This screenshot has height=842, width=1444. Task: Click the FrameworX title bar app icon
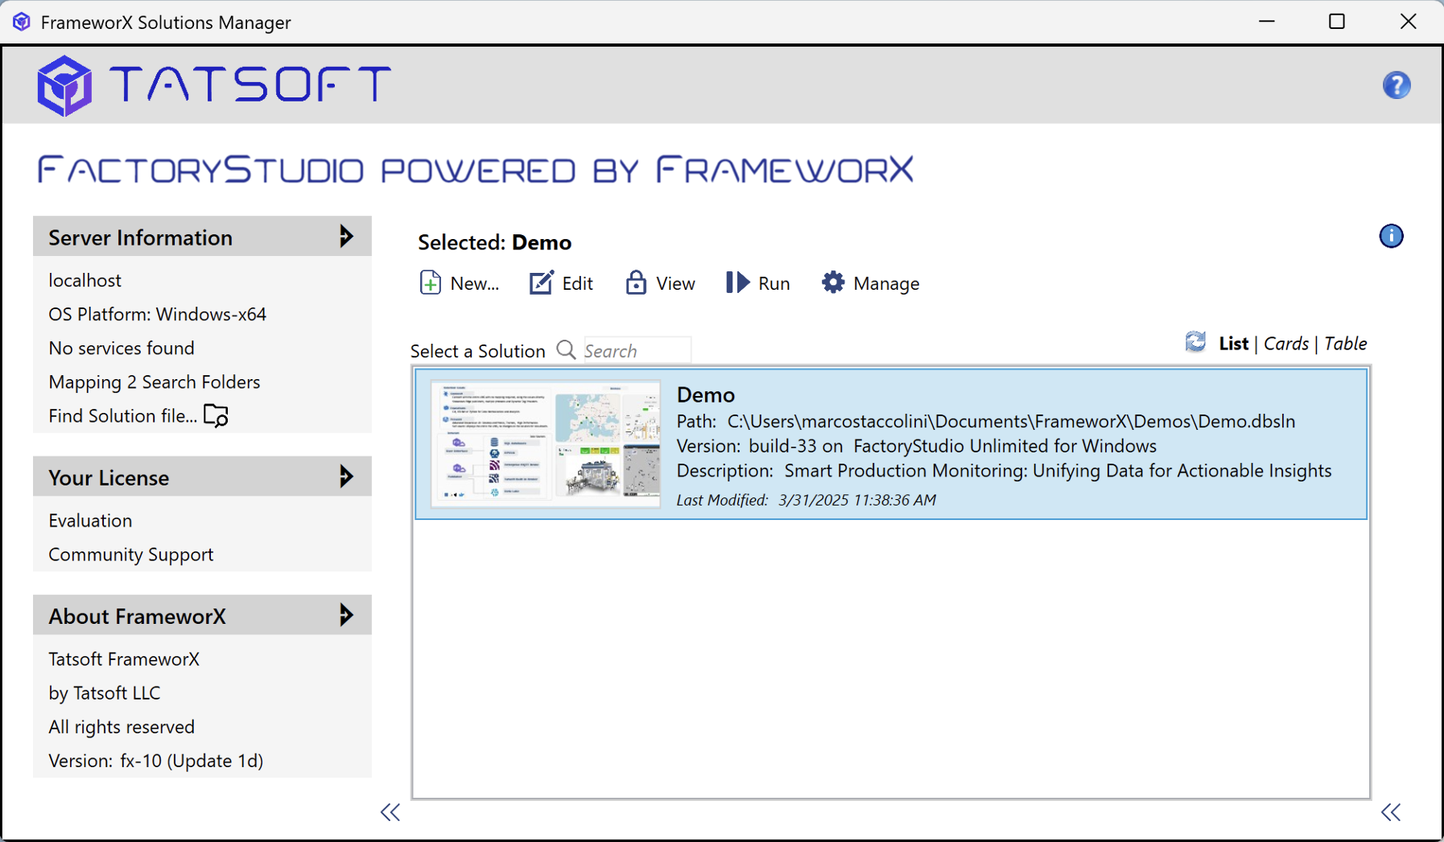22,22
